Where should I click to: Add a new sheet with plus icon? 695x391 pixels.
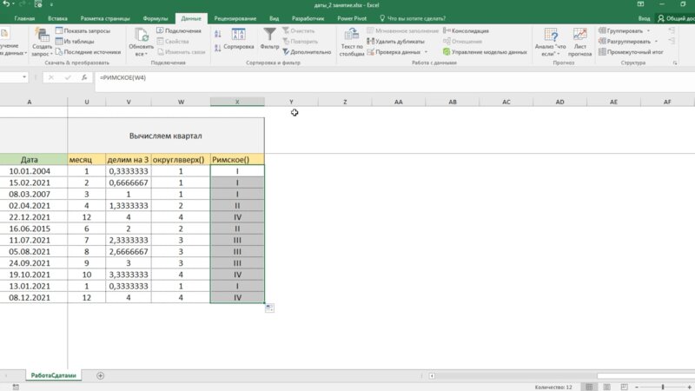(x=100, y=375)
